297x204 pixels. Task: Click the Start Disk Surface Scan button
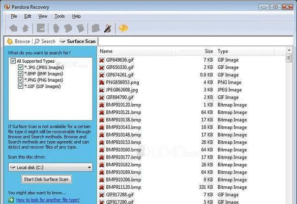(x=46, y=180)
